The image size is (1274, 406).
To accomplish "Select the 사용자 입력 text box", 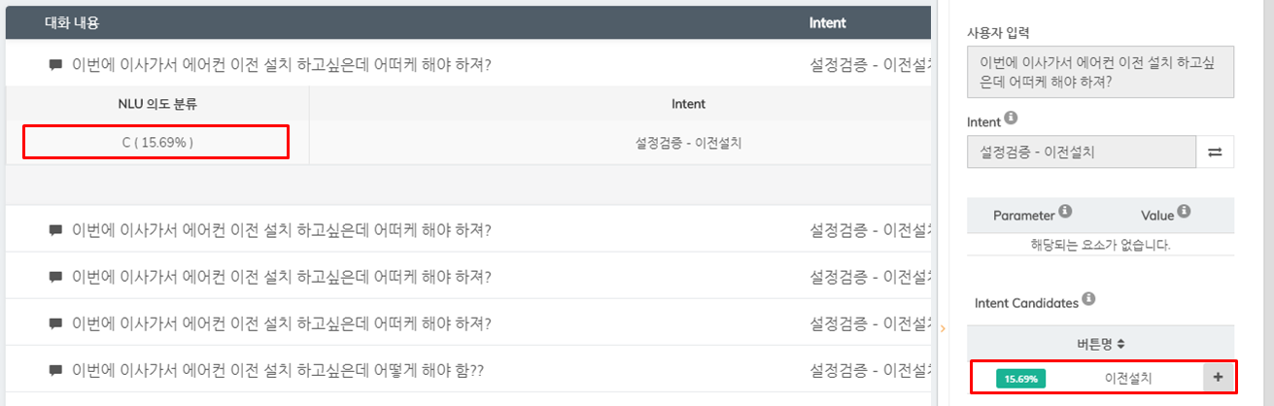I will click(1100, 72).
